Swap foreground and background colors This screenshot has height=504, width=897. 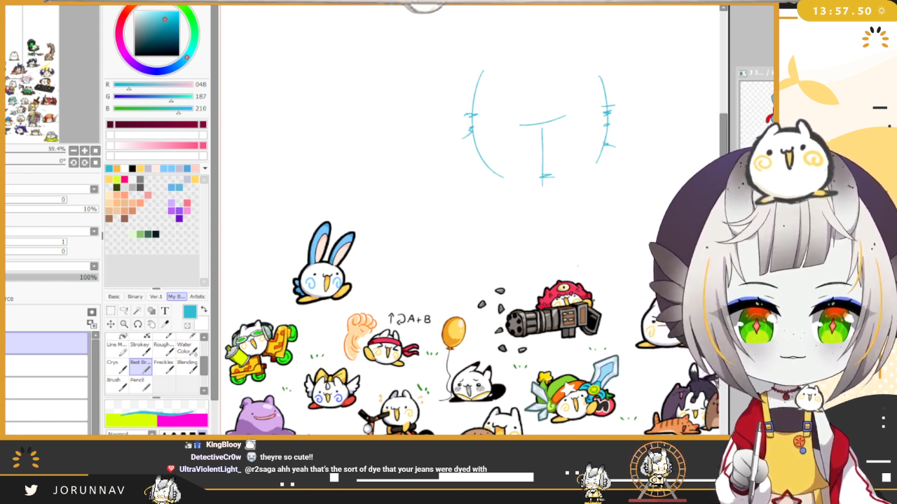click(x=204, y=309)
